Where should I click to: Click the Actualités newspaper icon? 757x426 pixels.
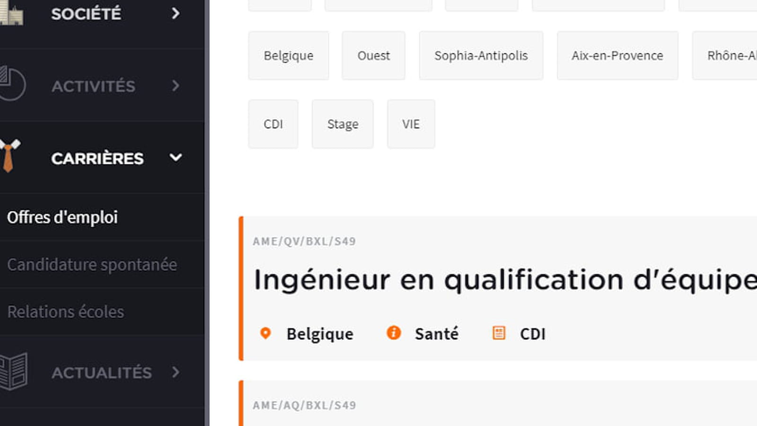pyautogui.click(x=13, y=372)
